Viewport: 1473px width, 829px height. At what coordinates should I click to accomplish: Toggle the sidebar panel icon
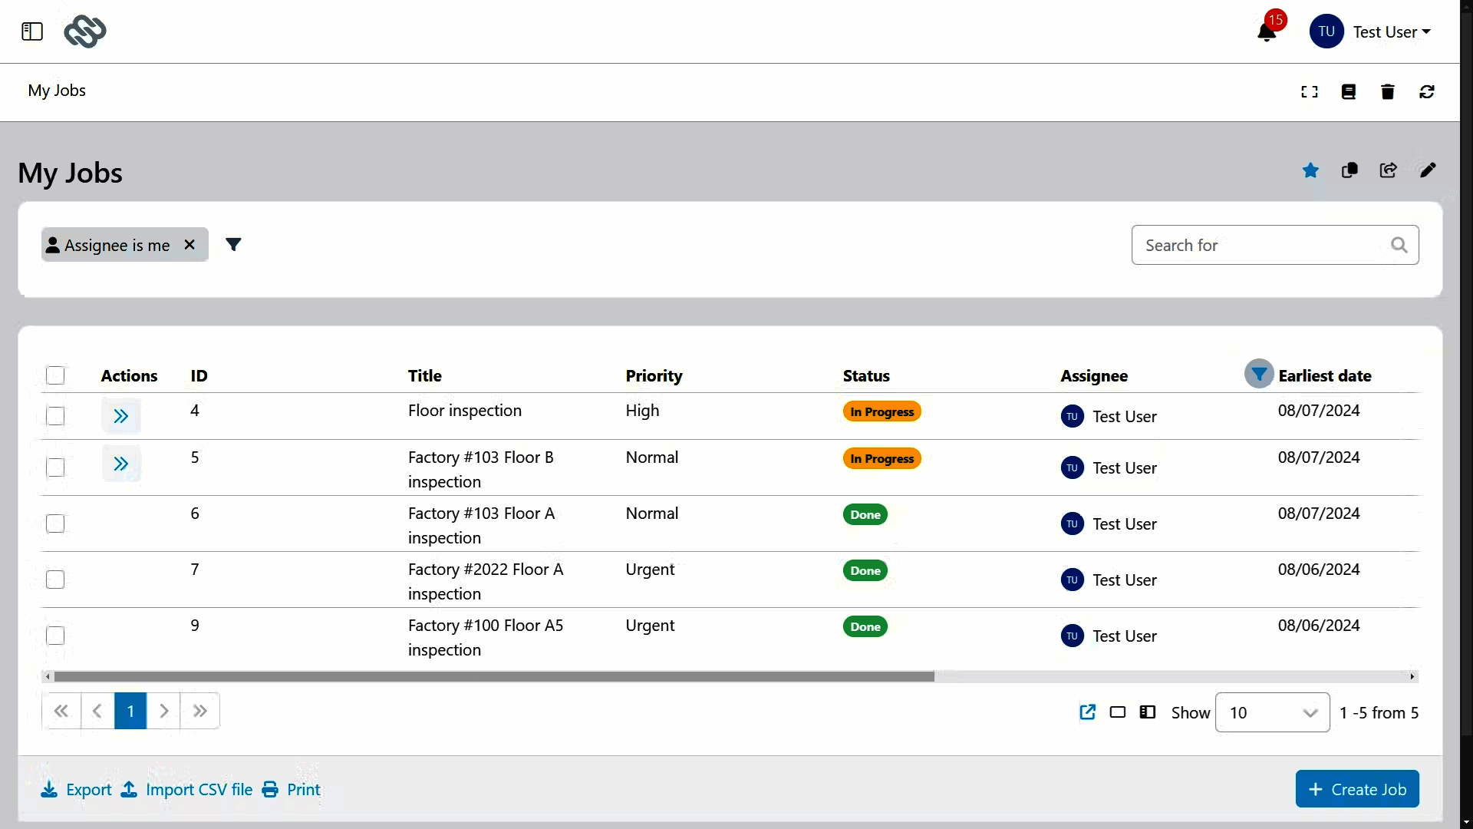32,31
